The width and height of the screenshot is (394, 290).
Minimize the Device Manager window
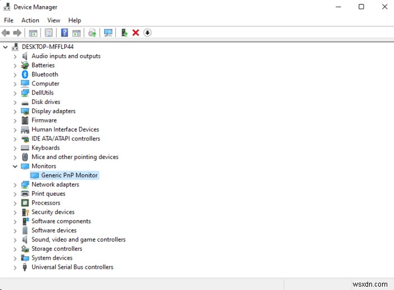click(x=338, y=7)
